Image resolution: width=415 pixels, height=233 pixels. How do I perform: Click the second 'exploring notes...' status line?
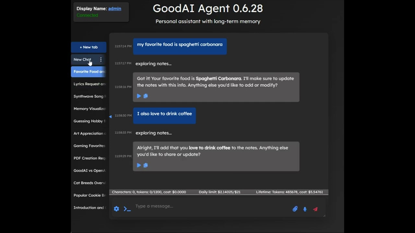pos(153,133)
